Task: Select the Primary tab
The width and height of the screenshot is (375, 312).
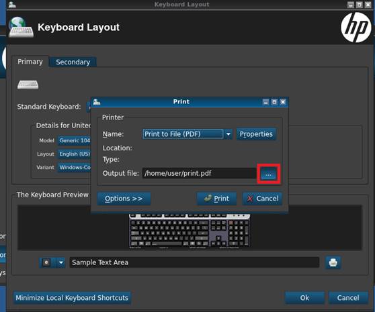Action: click(30, 62)
